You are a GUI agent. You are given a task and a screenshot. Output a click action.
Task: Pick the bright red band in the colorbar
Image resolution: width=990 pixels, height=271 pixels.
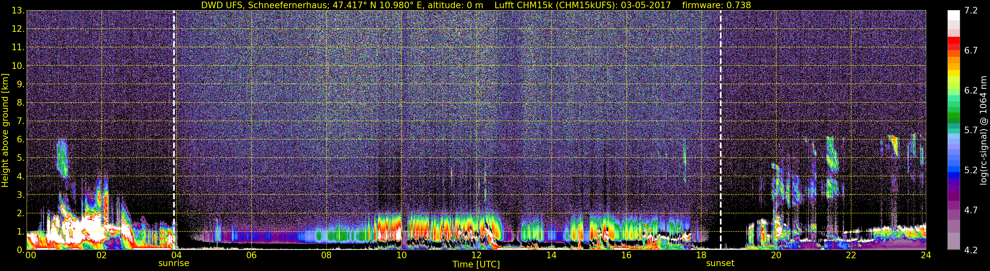pyautogui.click(x=954, y=40)
